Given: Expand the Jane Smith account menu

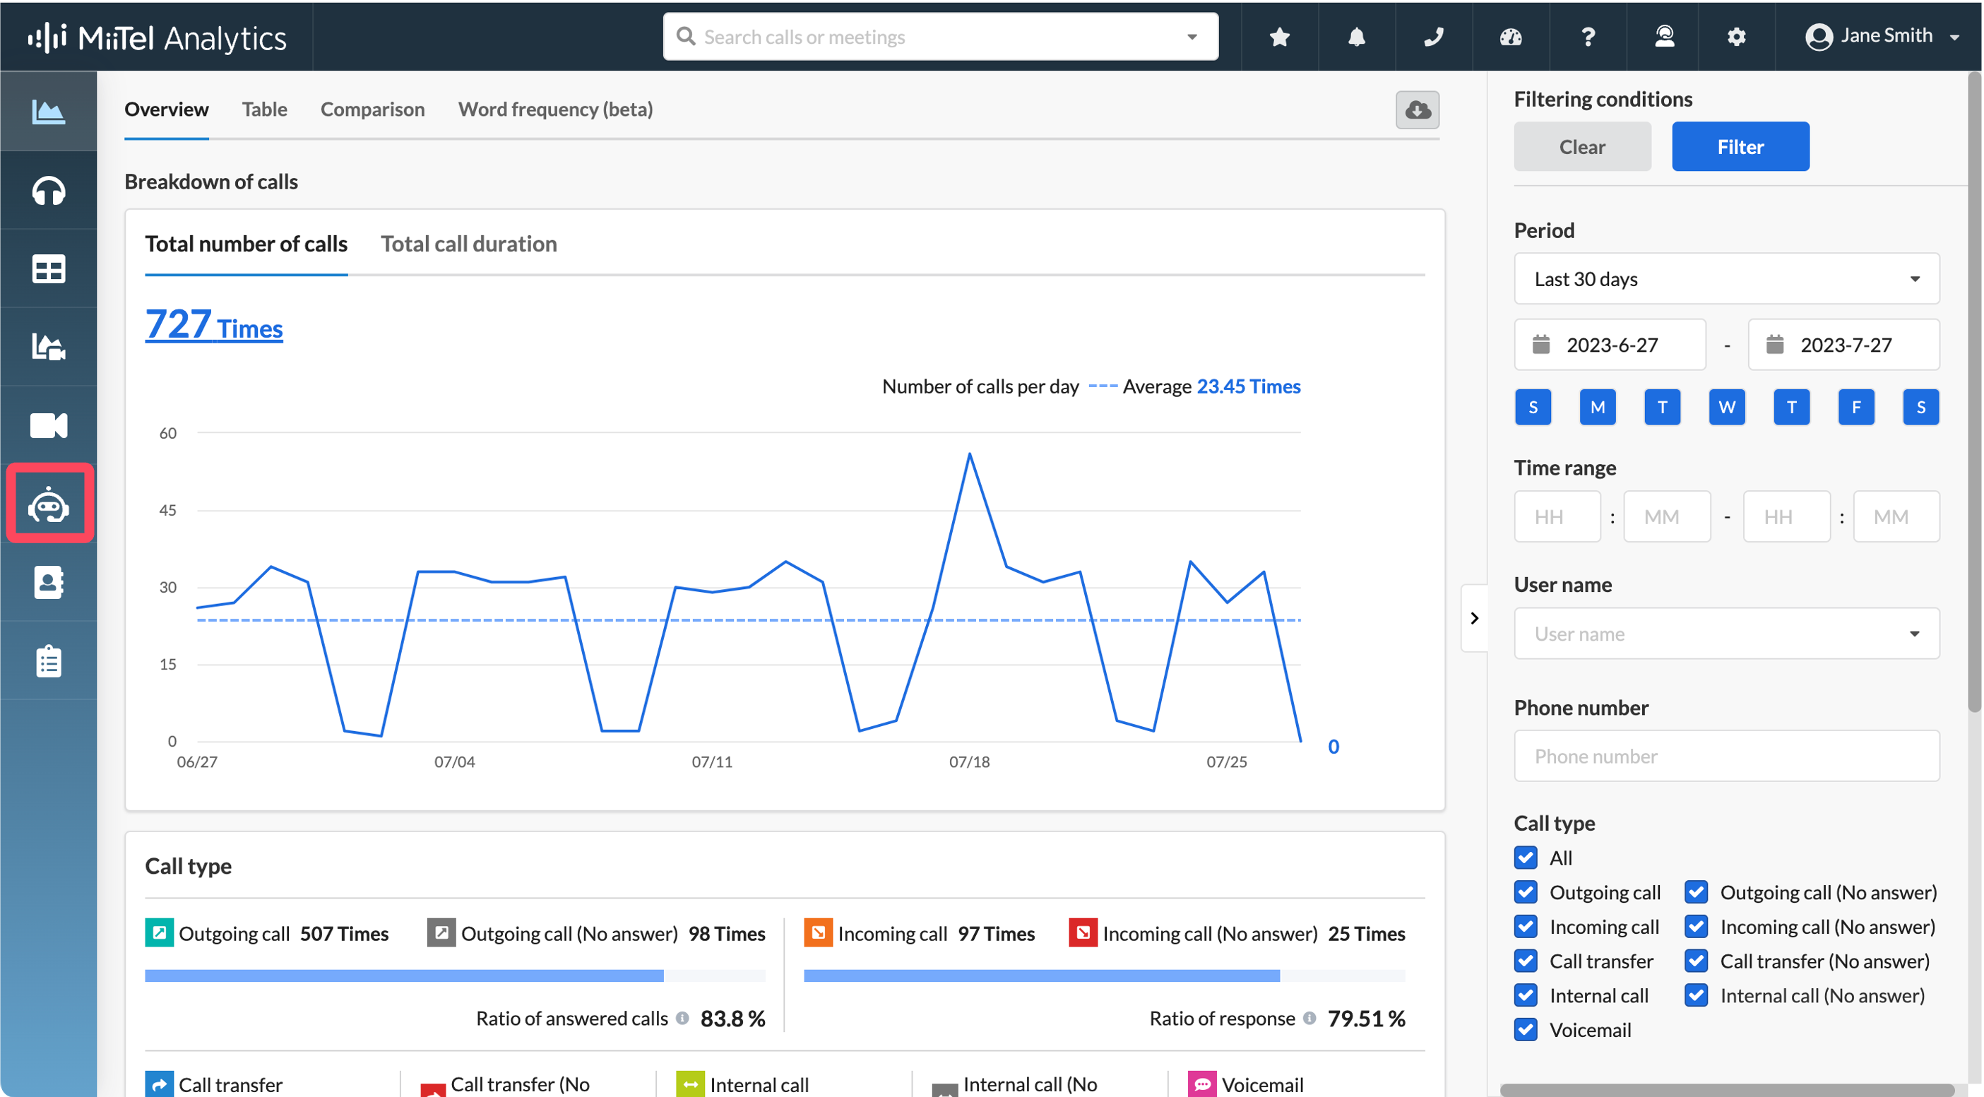Looking at the screenshot, I should [1882, 36].
